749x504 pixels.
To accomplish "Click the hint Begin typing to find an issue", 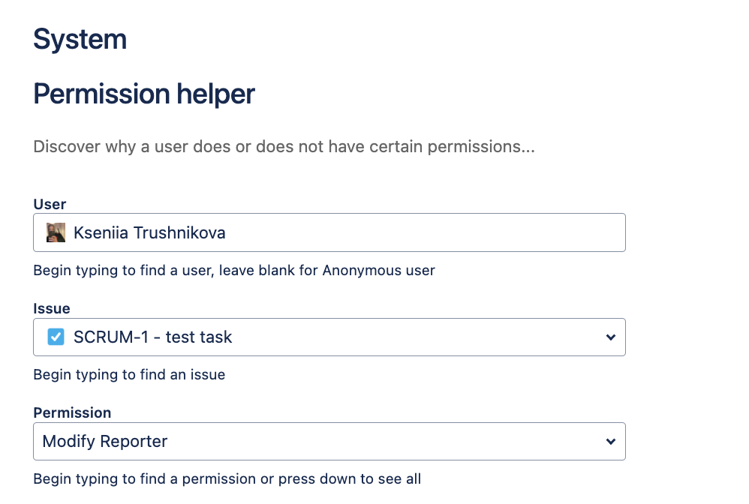I will tap(129, 374).
